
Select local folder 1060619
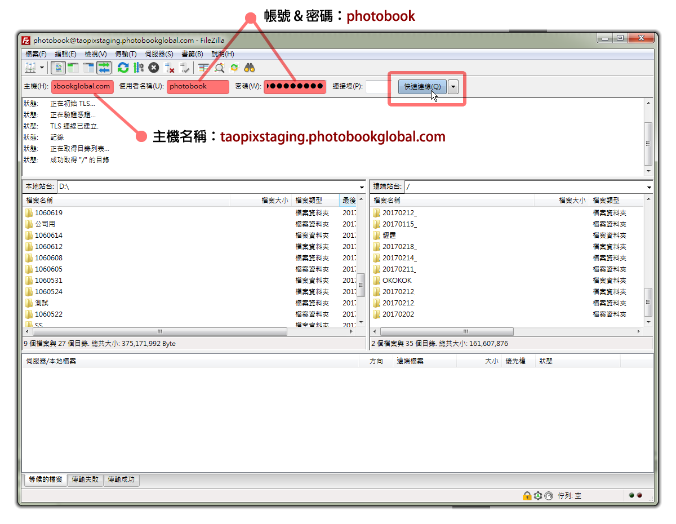[x=48, y=213]
